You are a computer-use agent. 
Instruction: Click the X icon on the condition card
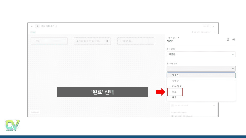click(107, 41)
